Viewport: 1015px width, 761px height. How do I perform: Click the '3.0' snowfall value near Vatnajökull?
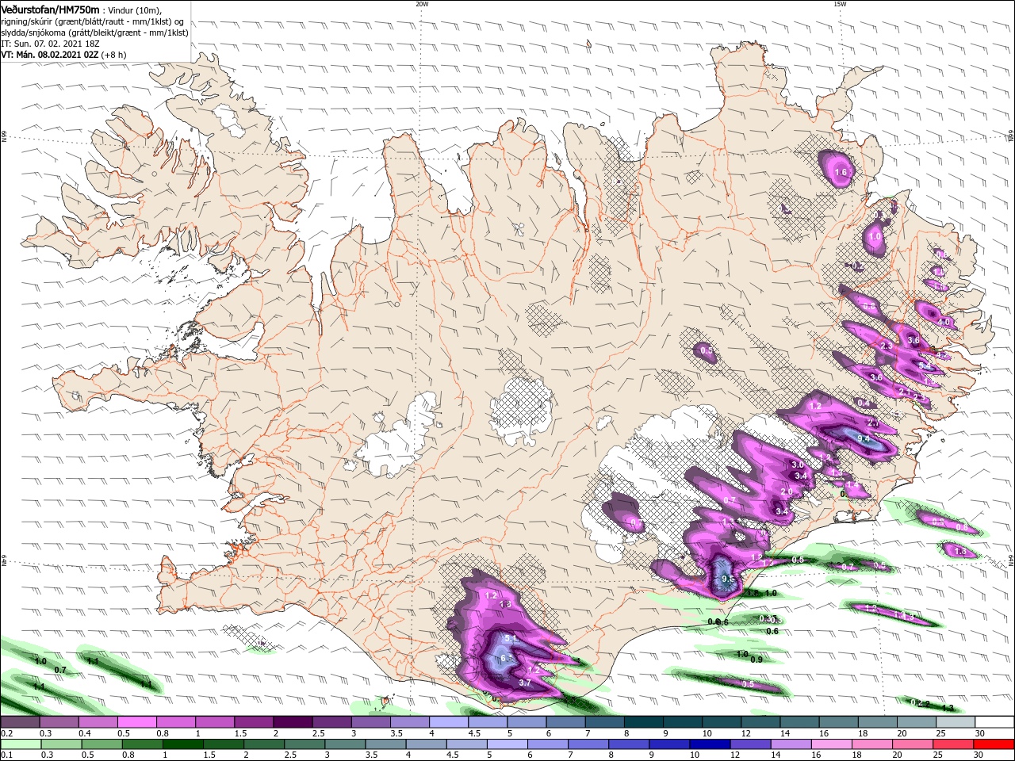[x=799, y=465]
